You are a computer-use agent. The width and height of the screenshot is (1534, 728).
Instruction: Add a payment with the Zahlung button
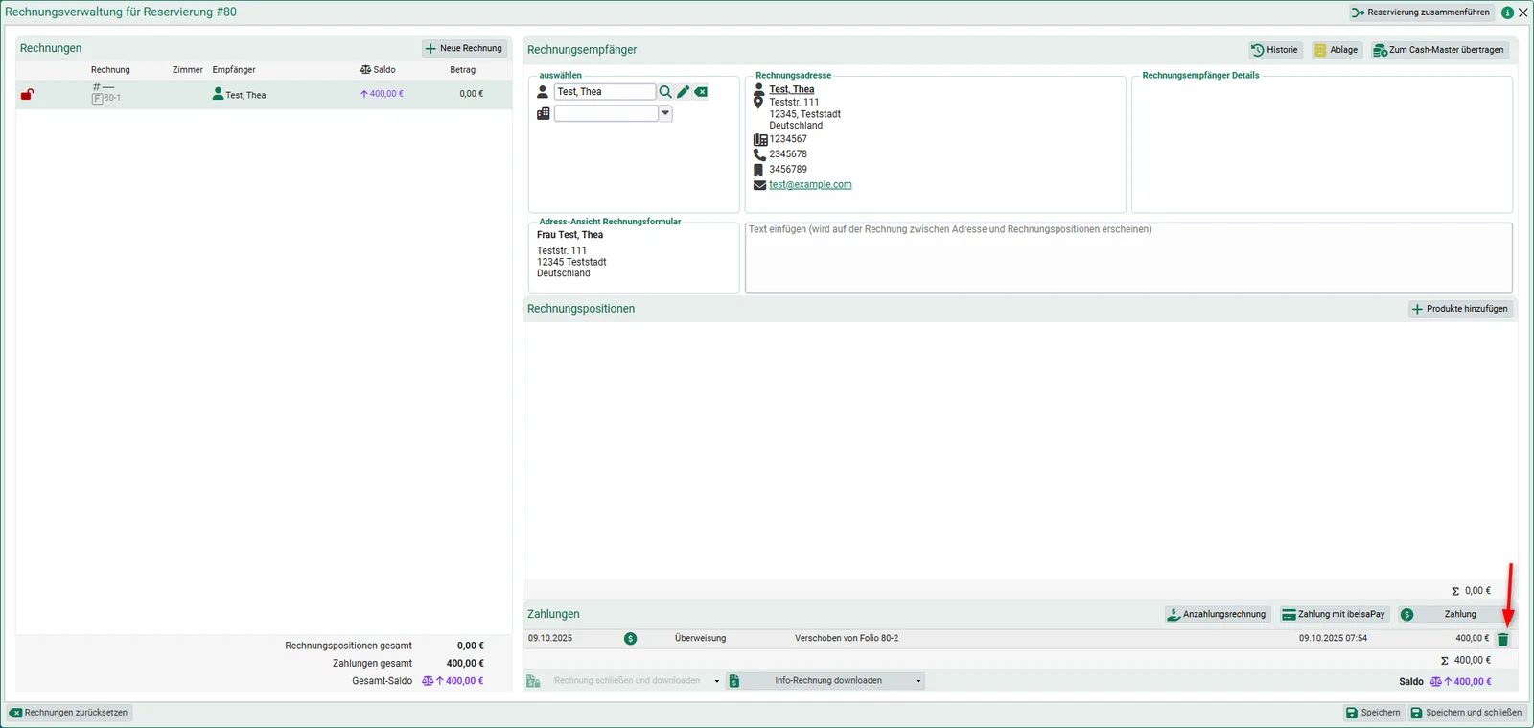point(1454,615)
